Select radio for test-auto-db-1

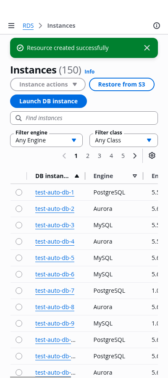pos(19,192)
